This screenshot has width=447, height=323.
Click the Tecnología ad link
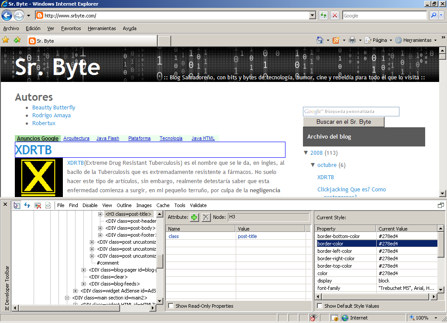tap(171, 138)
